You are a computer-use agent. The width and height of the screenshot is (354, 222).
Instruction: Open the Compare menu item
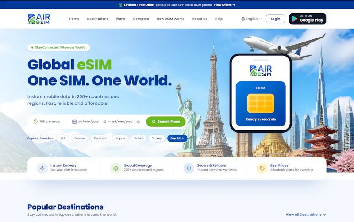click(141, 19)
